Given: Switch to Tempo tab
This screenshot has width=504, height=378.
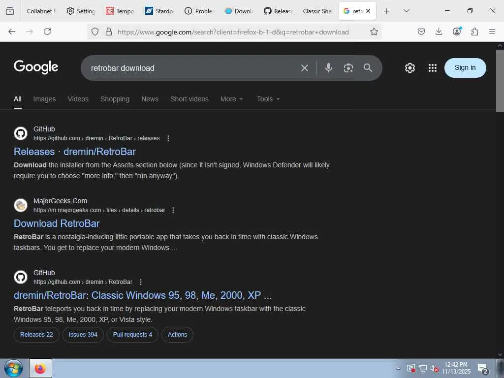Looking at the screenshot, I should click(120, 11).
